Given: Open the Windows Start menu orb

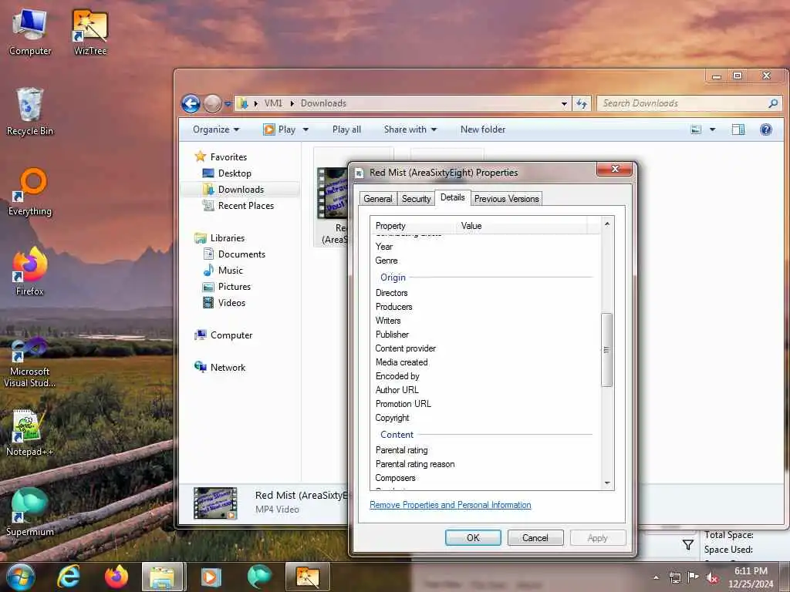Looking at the screenshot, I should [x=21, y=577].
